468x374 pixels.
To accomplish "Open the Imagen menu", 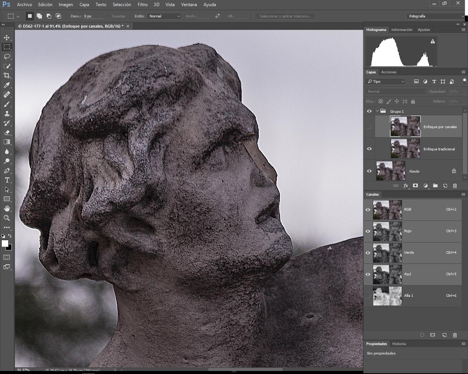I will point(66,5).
